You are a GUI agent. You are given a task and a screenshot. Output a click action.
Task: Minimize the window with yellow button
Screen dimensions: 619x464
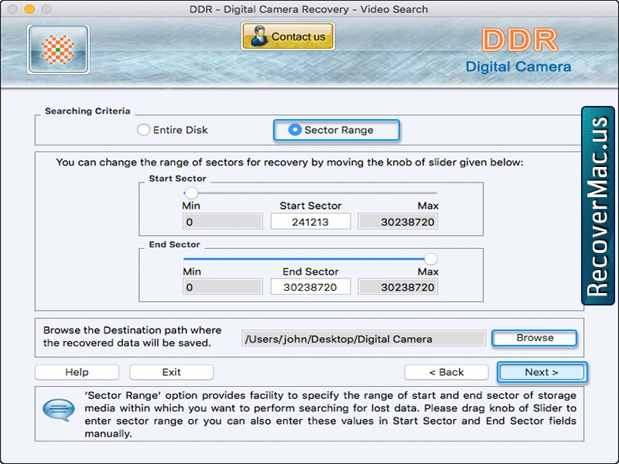point(29,9)
